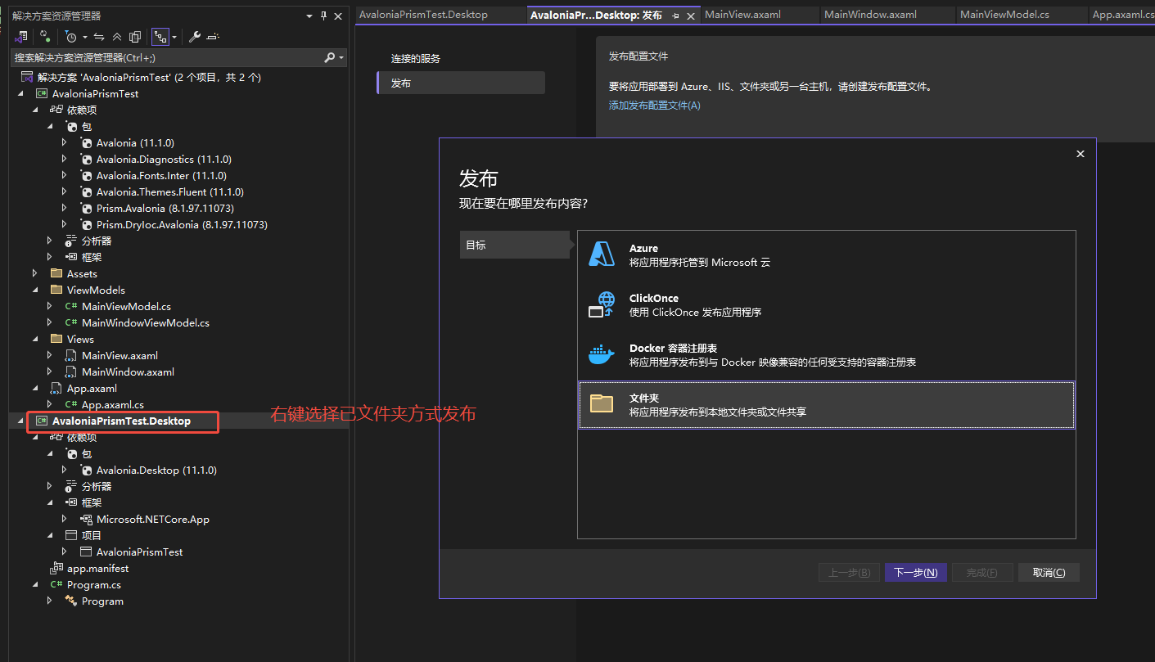Viewport: 1155px width, 662px height.
Task: Expand the MainViewModel.cs node
Action: point(49,306)
